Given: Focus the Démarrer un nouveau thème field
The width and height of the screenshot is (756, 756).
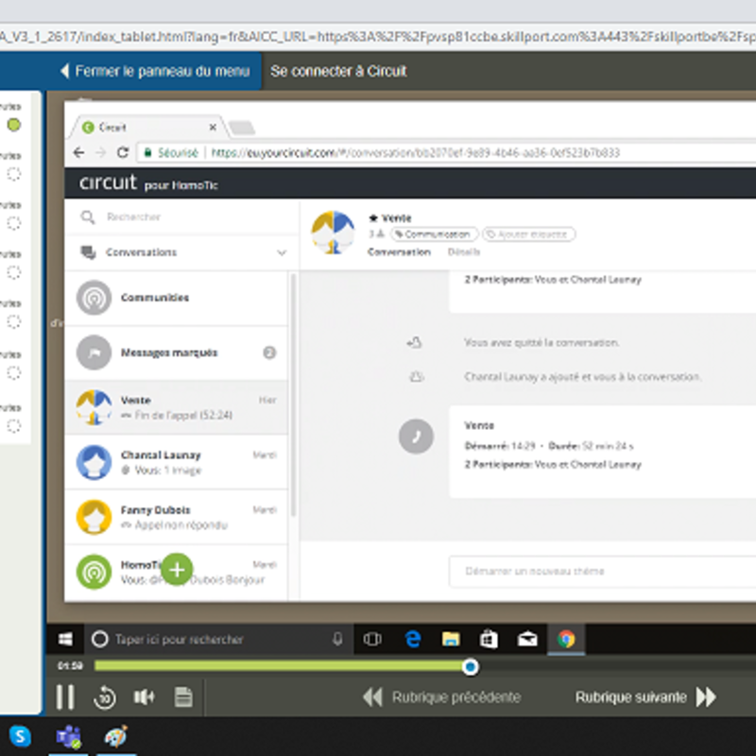Looking at the screenshot, I should pos(603,572).
